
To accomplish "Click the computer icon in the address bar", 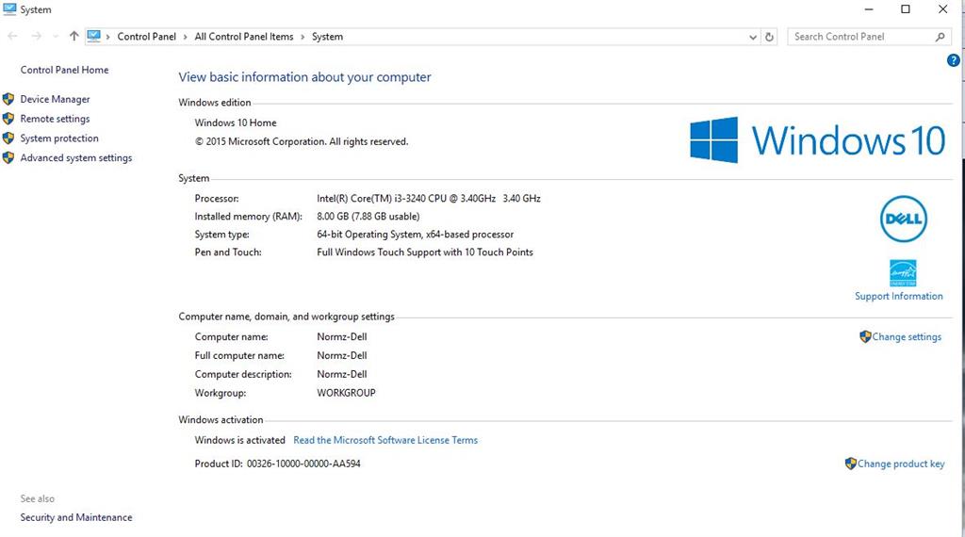I will [x=93, y=37].
